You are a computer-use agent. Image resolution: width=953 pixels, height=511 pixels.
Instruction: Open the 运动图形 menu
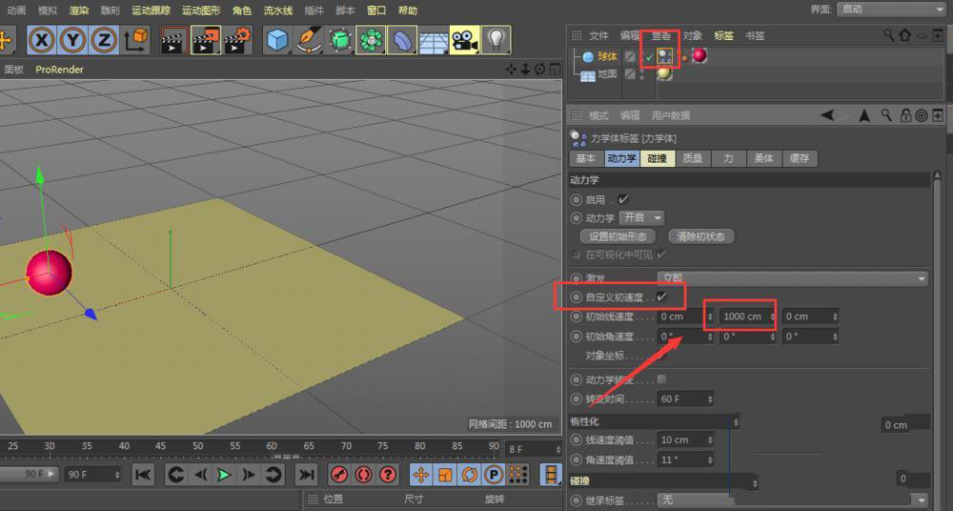[201, 10]
